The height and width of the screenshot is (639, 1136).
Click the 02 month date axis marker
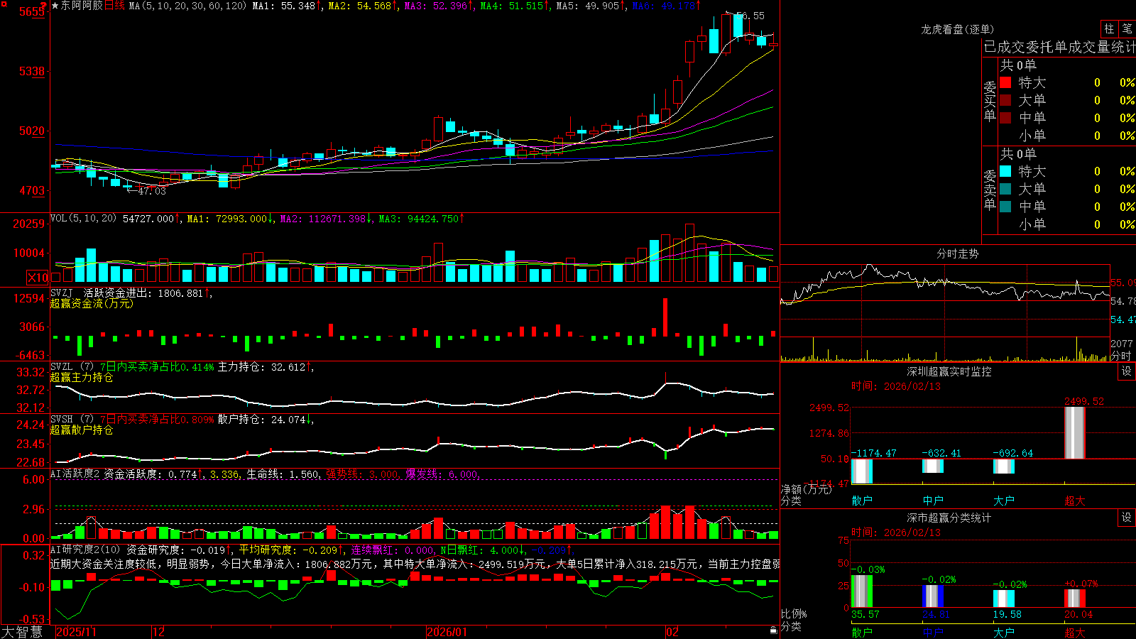[x=672, y=632]
